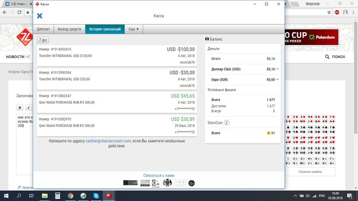Maximize the Касса window

point(266,4)
